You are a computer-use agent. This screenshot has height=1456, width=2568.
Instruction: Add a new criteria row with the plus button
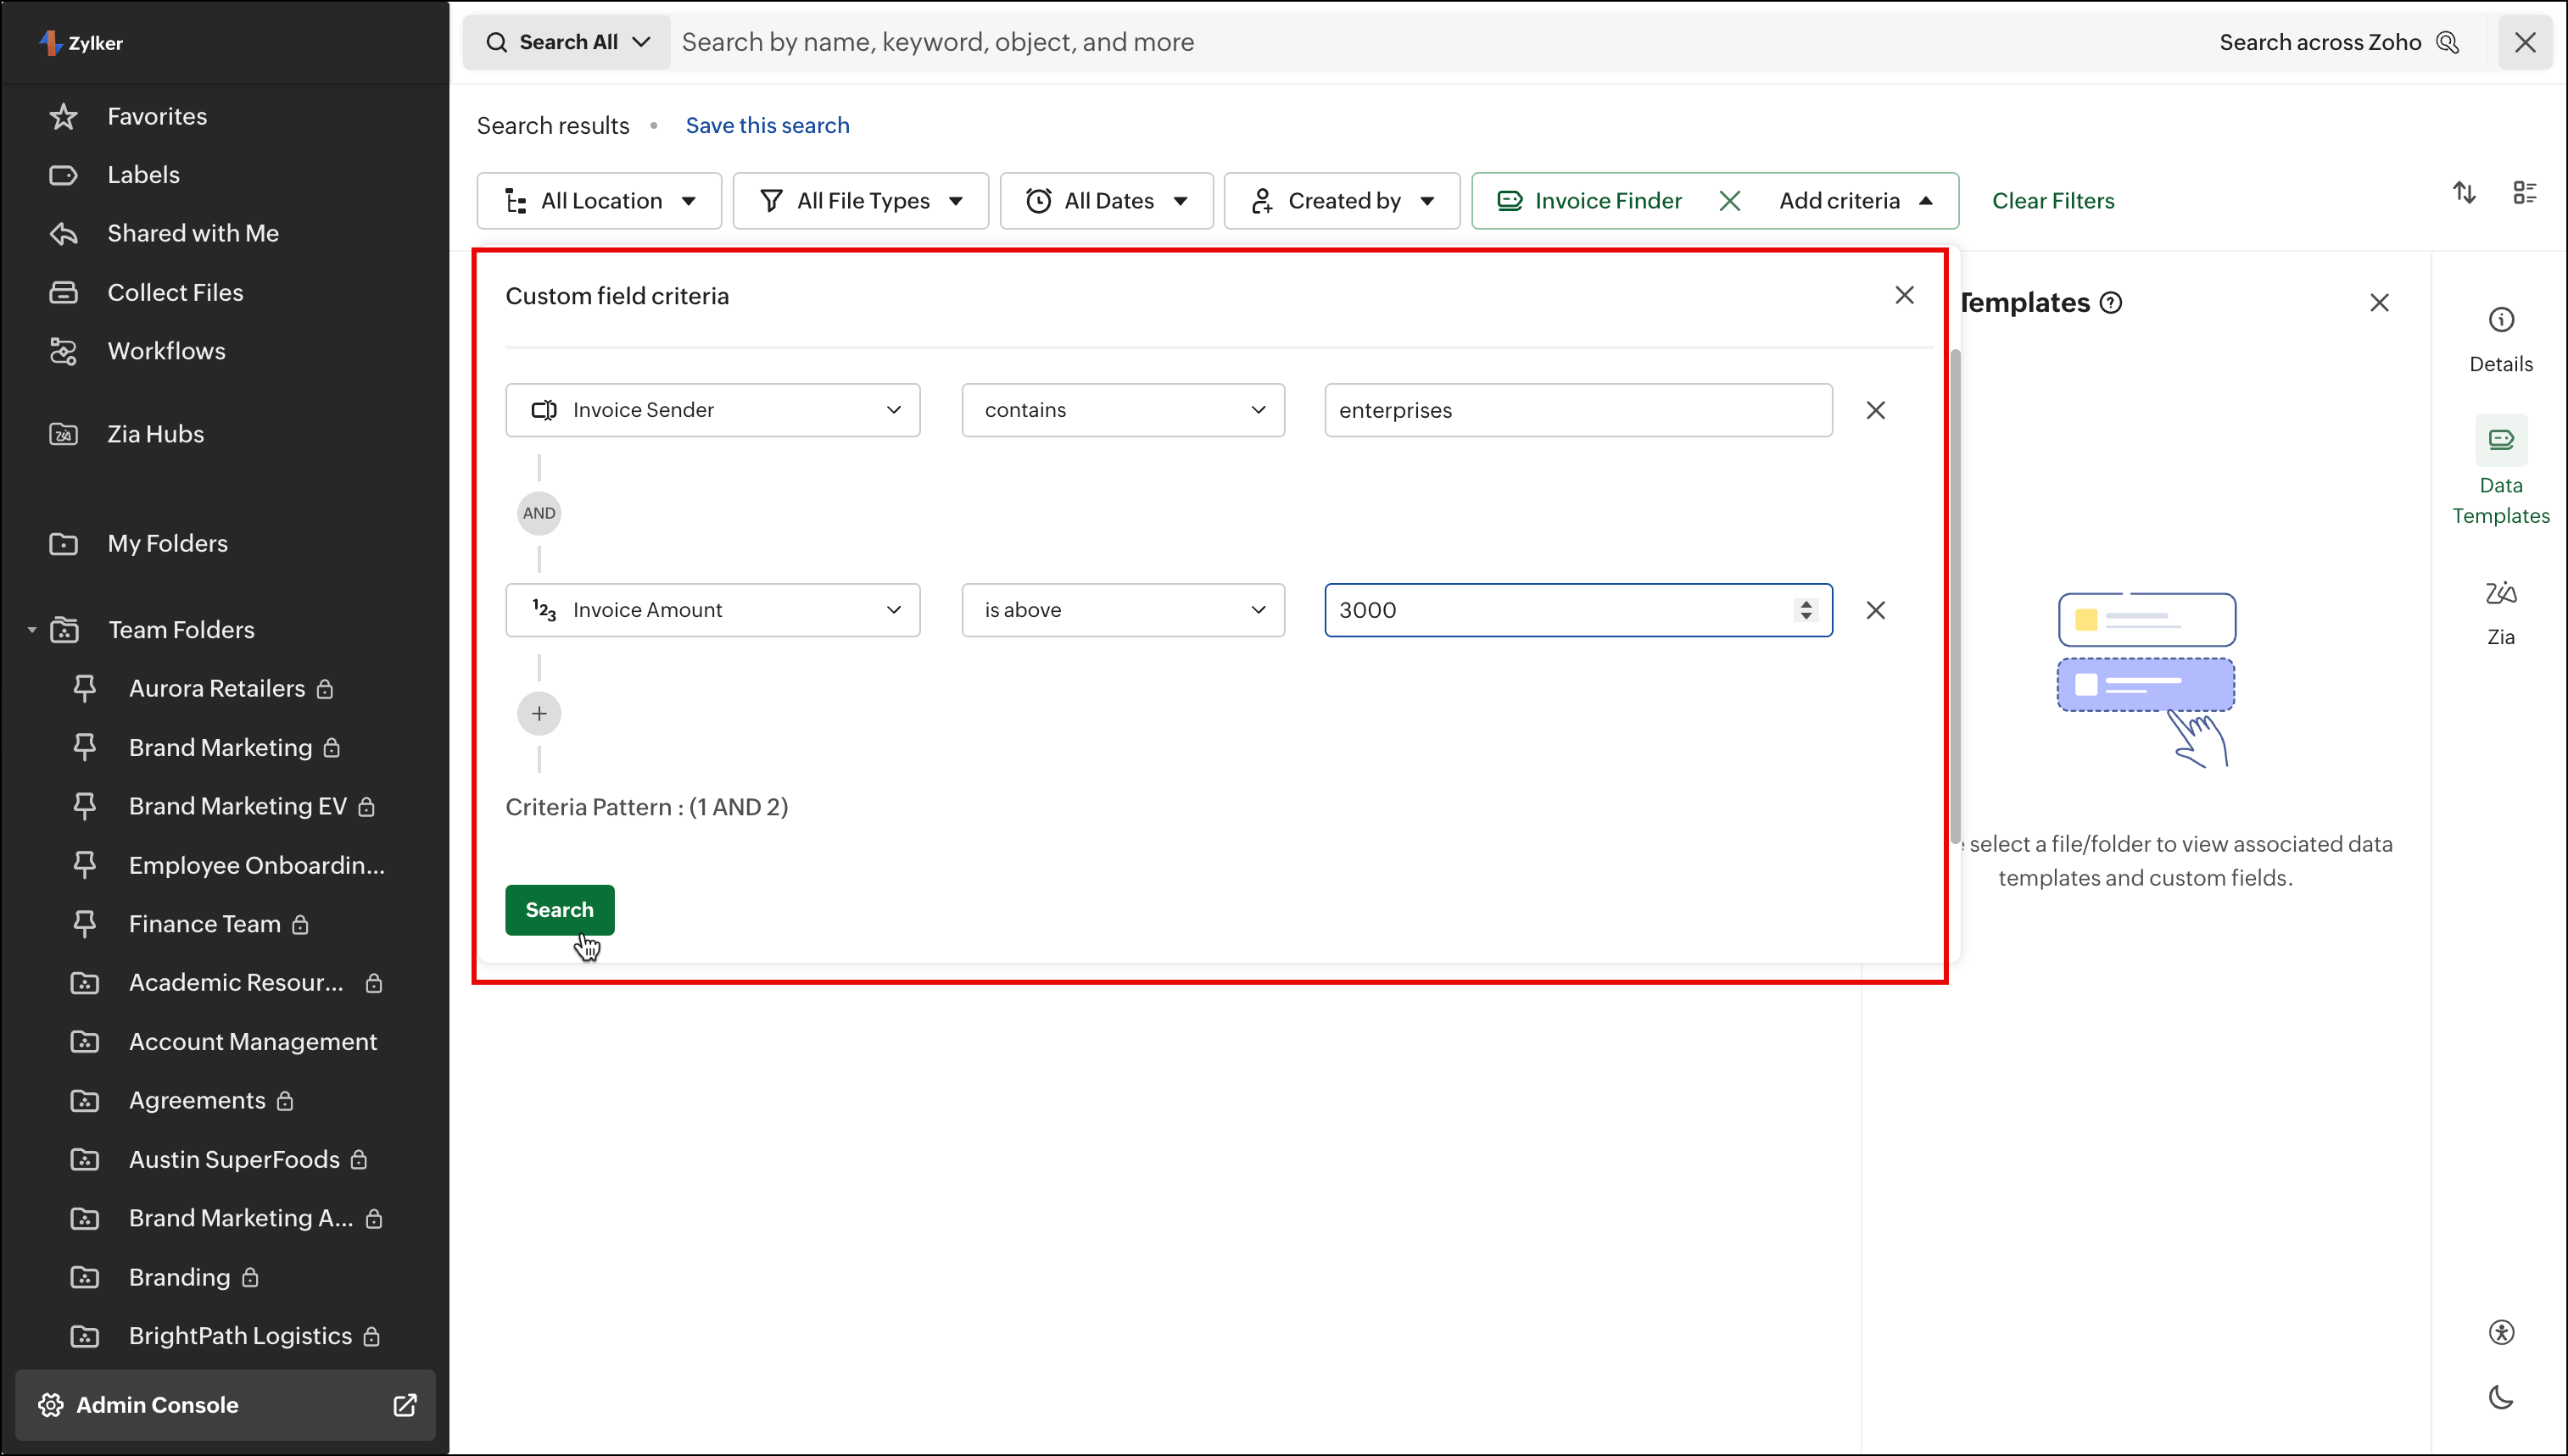click(x=539, y=714)
